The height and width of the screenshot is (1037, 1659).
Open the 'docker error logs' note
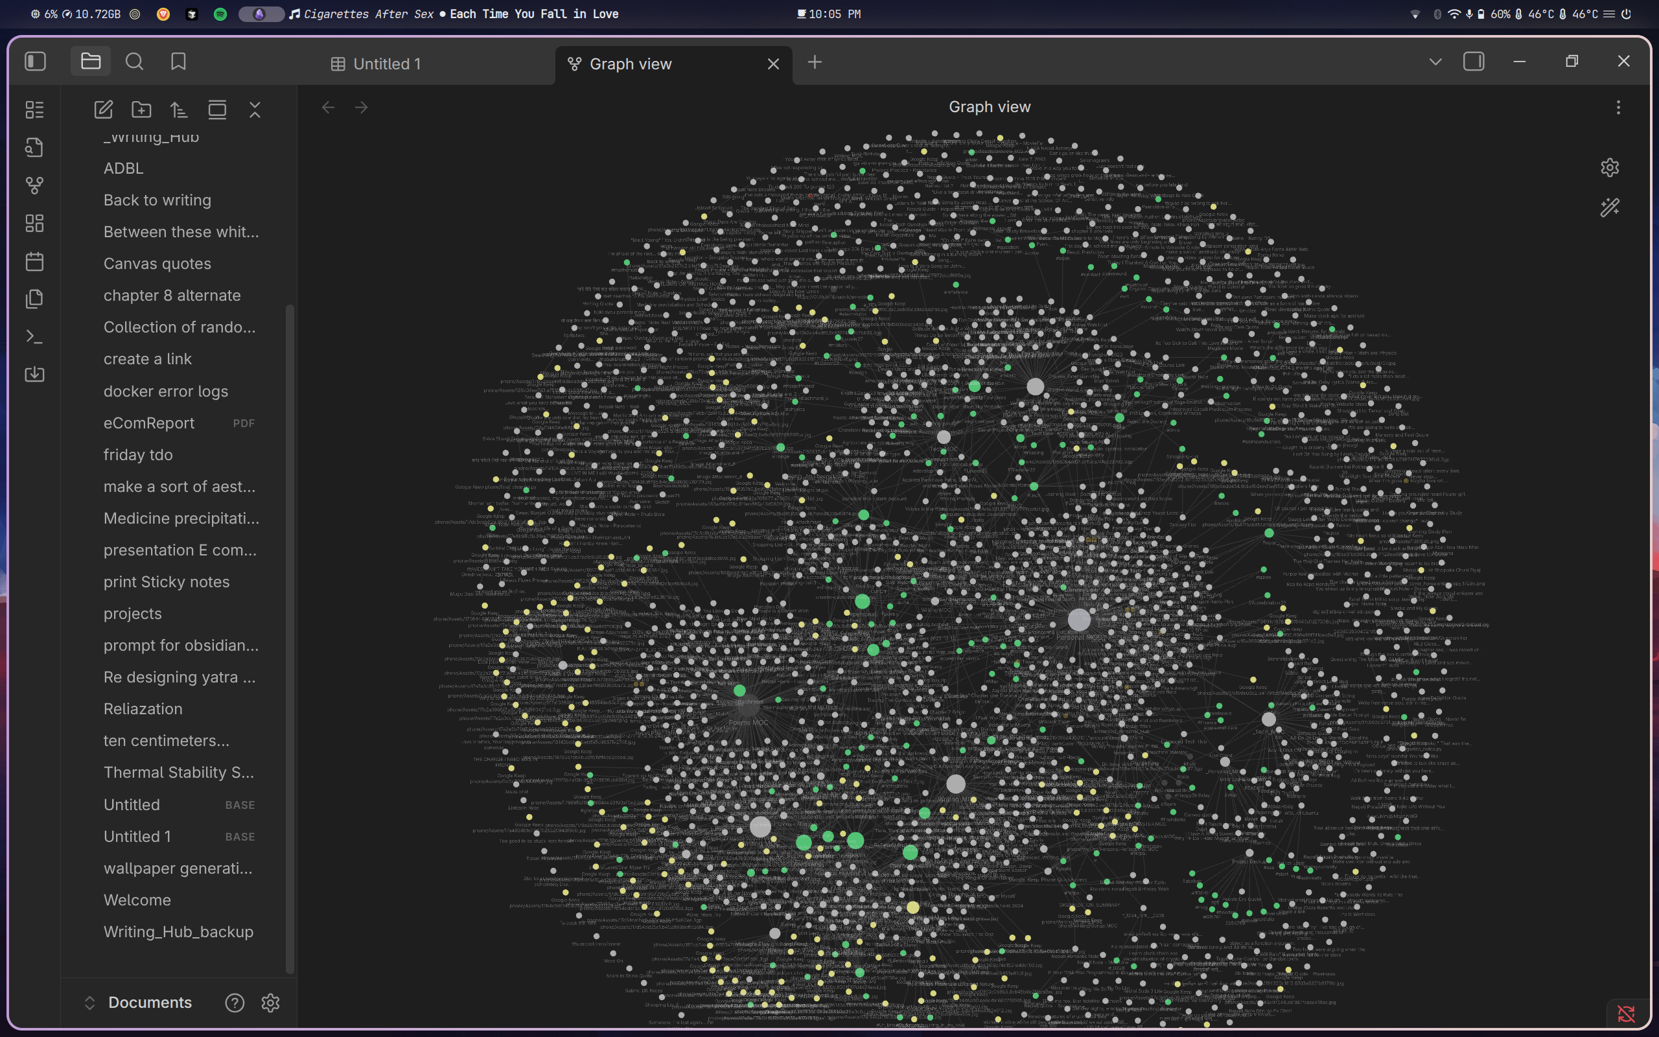165,391
